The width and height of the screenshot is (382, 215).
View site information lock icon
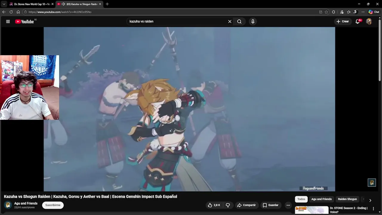point(26,12)
